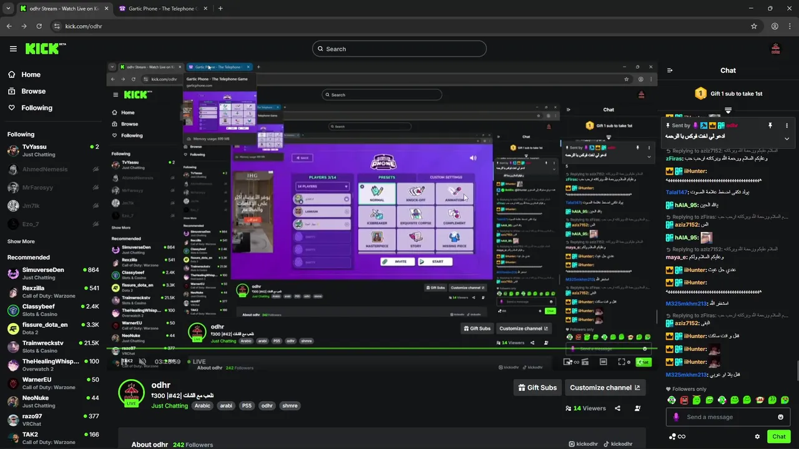Open TvYassu in the Following sidebar list
The height and width of the screenshot is (449, 799).
click(x=53, y=150)
